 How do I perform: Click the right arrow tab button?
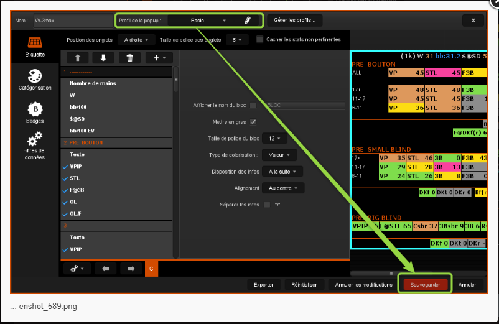(131, 269)
